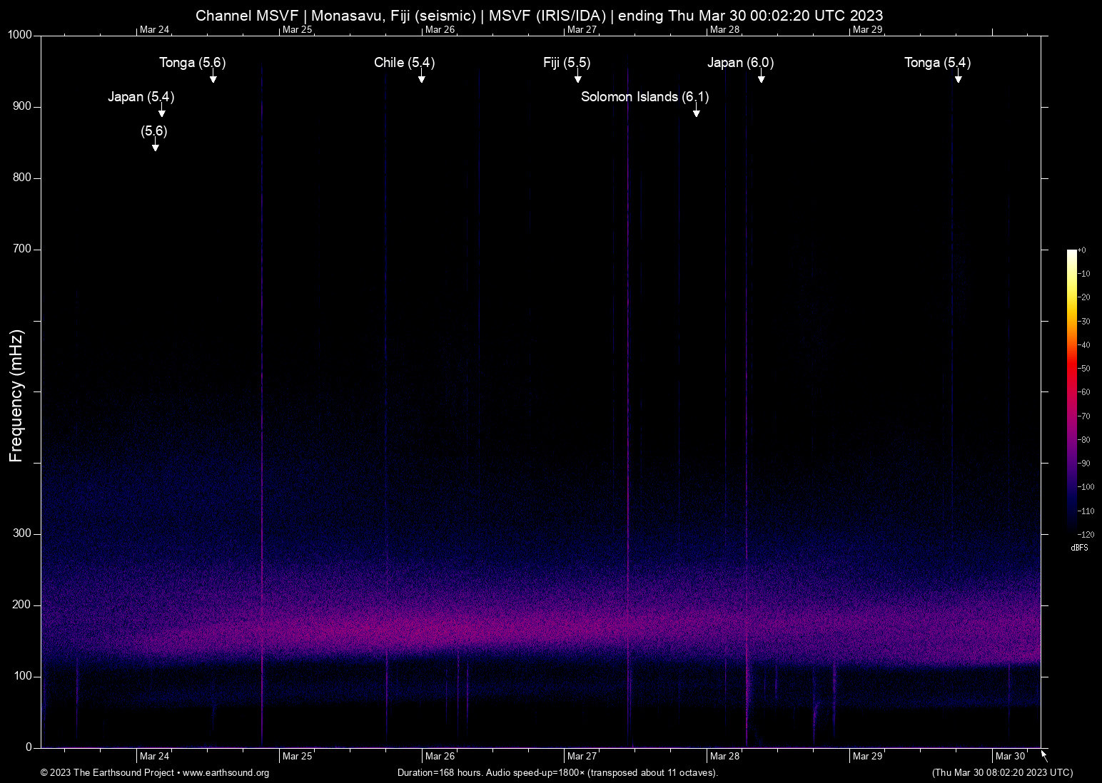The image size is (1102, 783).
Task: Click the arrow marker under Tonga (5.4)
Action: 959,77
